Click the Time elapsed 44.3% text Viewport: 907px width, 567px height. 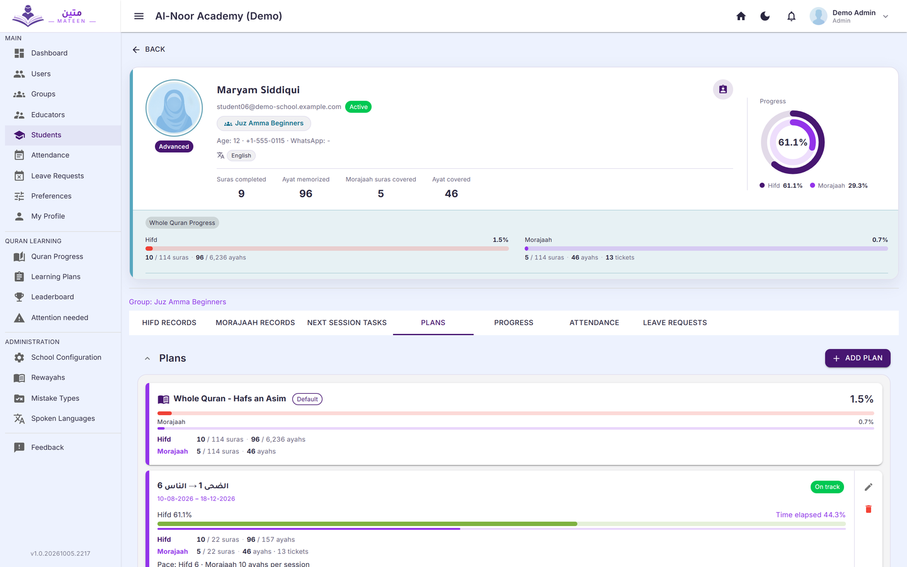pos(811,515)
